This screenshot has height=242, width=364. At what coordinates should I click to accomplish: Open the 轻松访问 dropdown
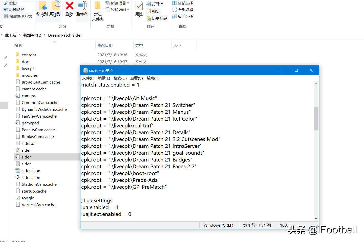(117, 10)
